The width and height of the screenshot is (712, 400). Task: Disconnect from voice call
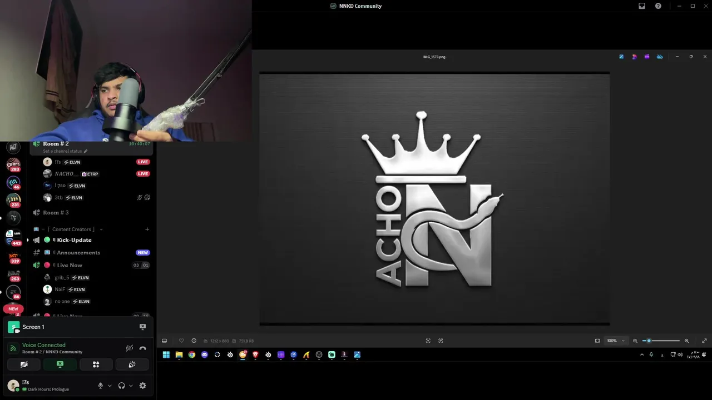click(x=142, y=348)
